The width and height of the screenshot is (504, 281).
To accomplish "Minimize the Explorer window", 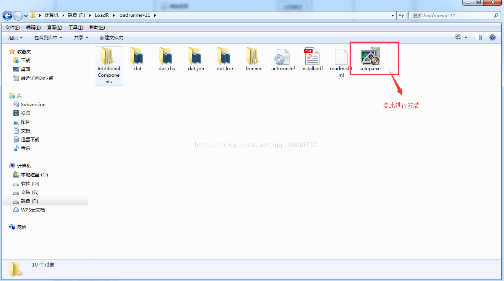I will pos(468,2).
